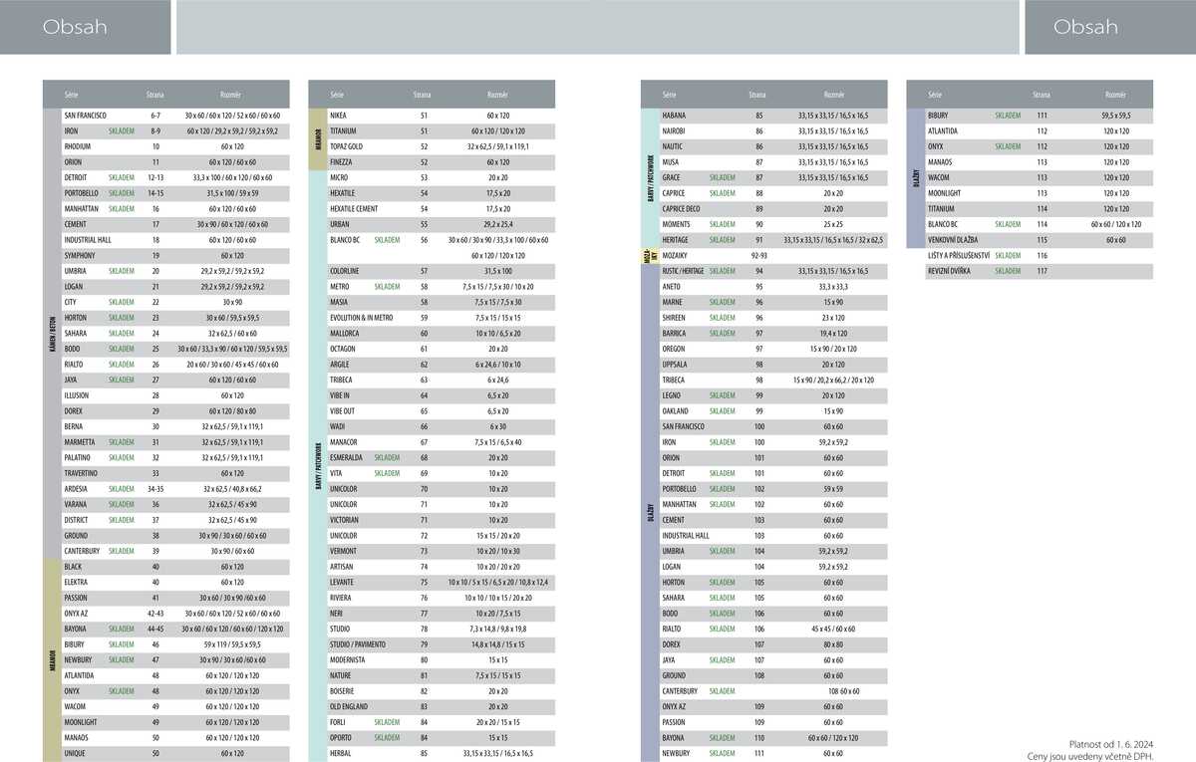This screenshot has width=1196, height=762.
Task: Click the SKLADEM label beside PORTOBELLO 14-15
Action: pos(122,193)
